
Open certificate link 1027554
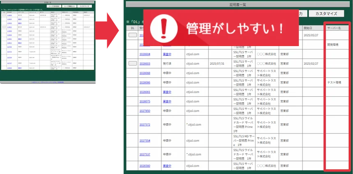click(x=144, y=140)
